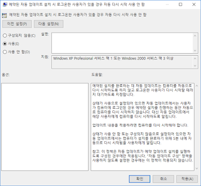
Task: Click the policy setting icon beside the heading
Action: (x=5, y=16)
